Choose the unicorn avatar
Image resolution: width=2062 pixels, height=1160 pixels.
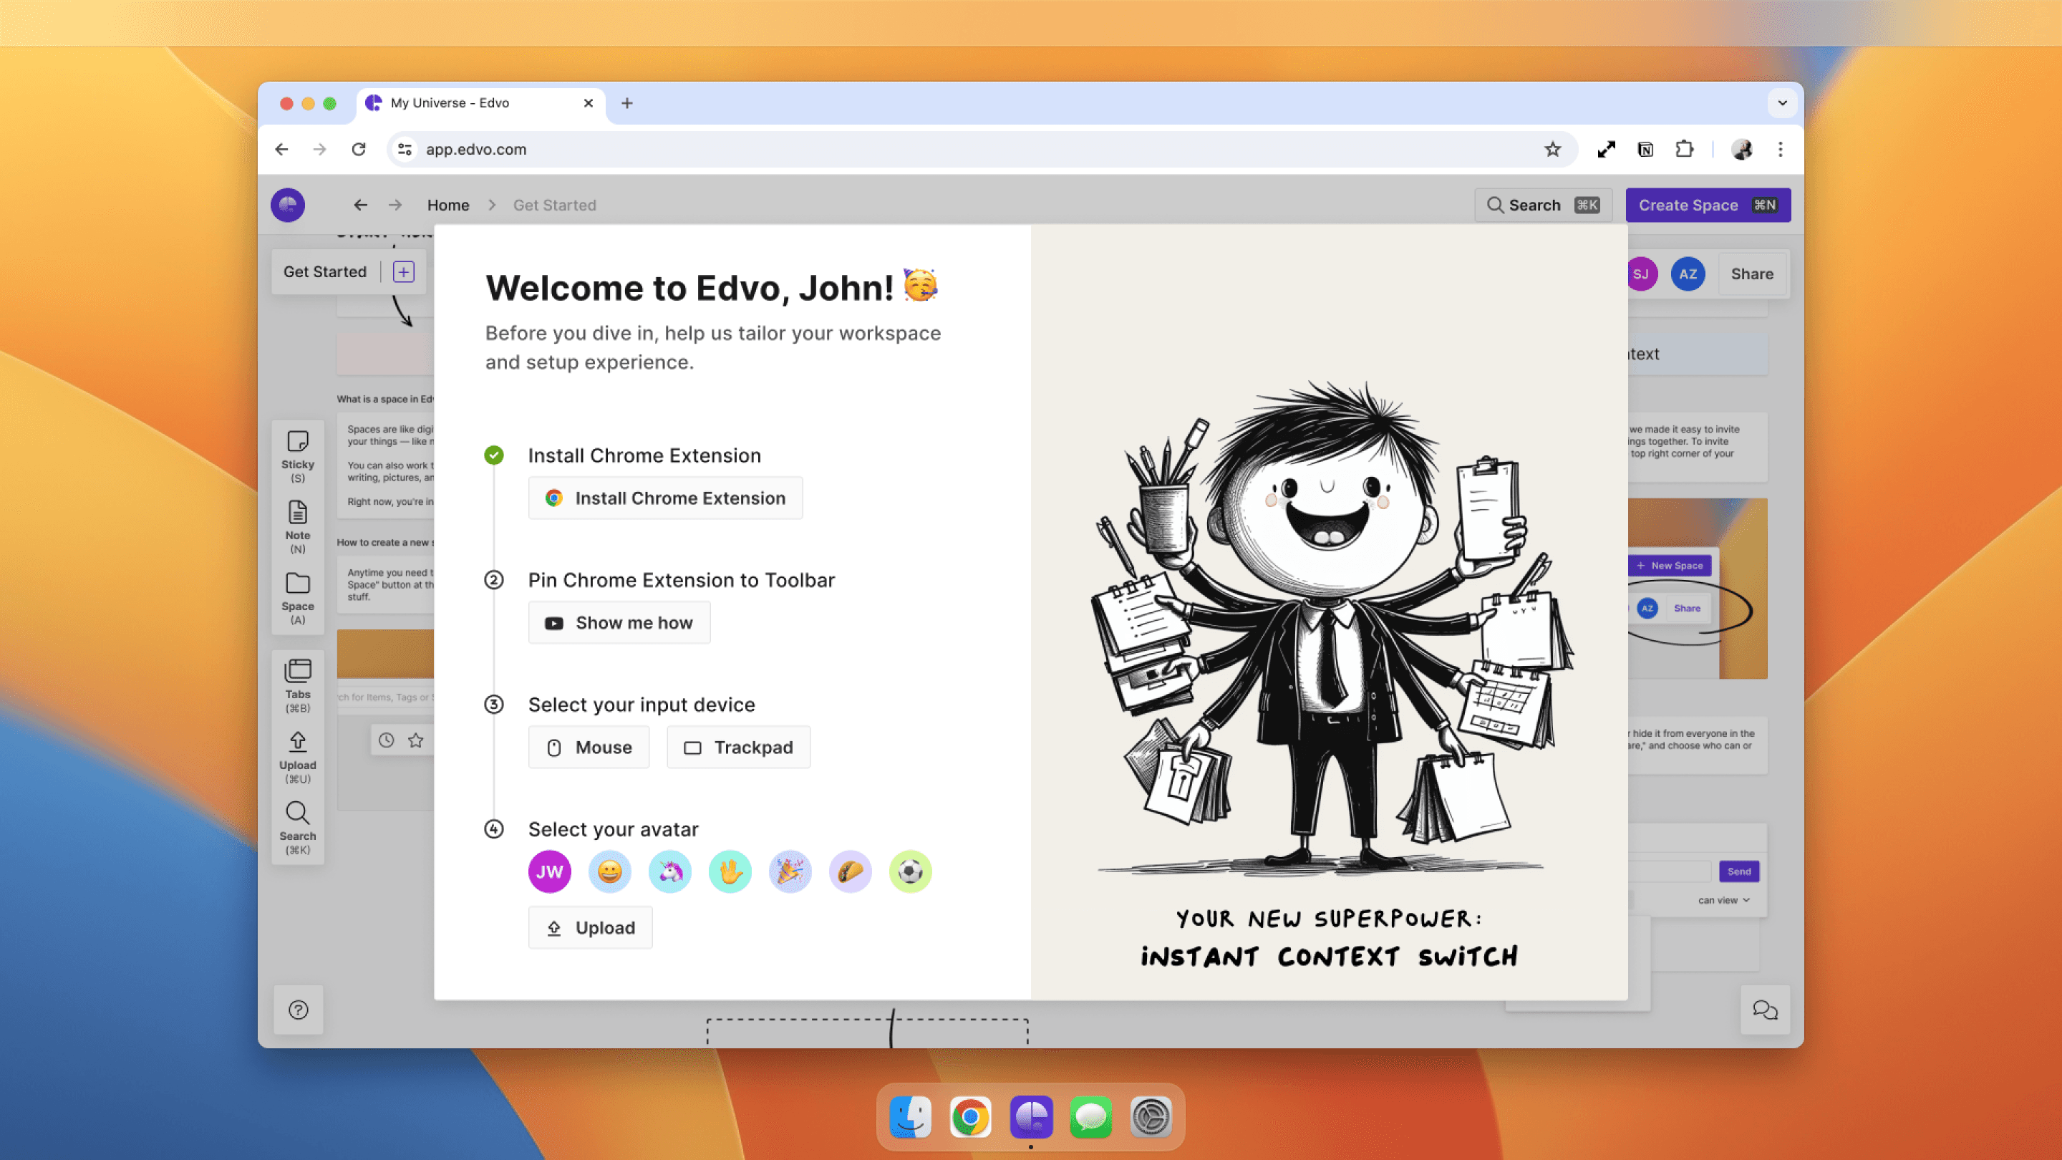coord(670,871)
